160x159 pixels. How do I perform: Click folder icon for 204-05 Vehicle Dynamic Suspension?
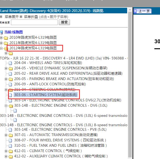pyautogui.click(x=11, y=69)
